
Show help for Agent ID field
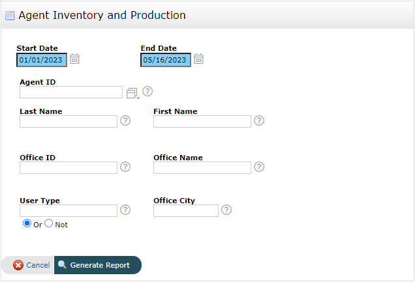pyautogui.click(x=147, y=91)
